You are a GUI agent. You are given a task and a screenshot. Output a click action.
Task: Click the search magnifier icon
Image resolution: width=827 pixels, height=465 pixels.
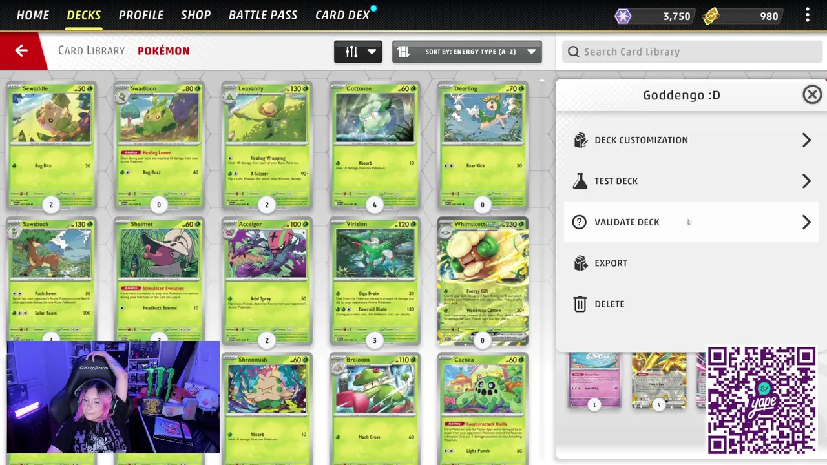[x=573, y=52]
